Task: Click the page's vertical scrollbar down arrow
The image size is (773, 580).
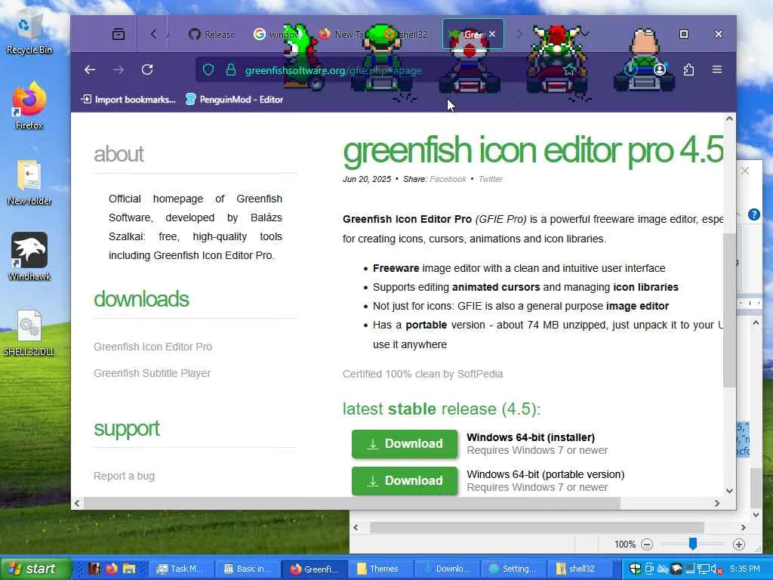Action: pos(730,491)
